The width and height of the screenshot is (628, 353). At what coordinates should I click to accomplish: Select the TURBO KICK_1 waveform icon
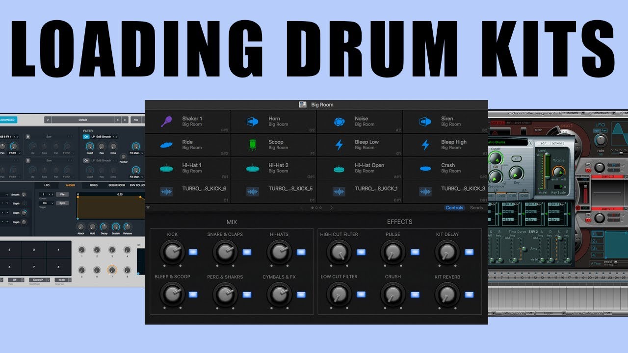339,192
